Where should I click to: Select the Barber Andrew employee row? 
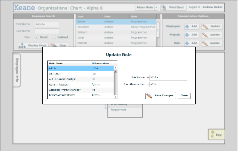tap(116, 22)
